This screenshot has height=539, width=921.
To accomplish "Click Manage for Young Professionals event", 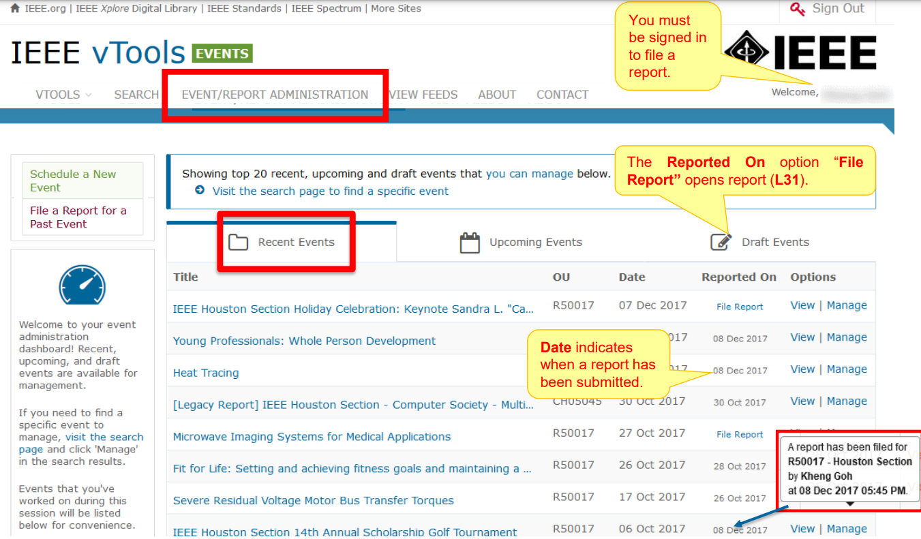I will (847, 337).
